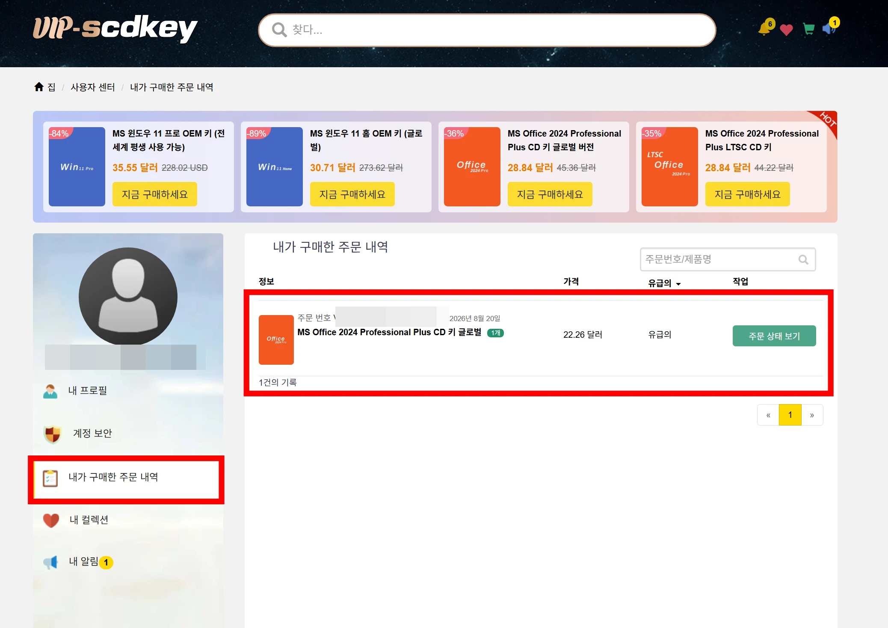
Task: Click the LTSC Office 2024 Pro thumbnail
Action: click(670, 167)
